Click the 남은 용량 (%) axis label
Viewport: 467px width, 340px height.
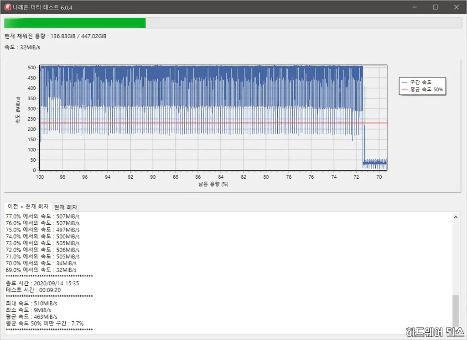[x=213, y=184]
